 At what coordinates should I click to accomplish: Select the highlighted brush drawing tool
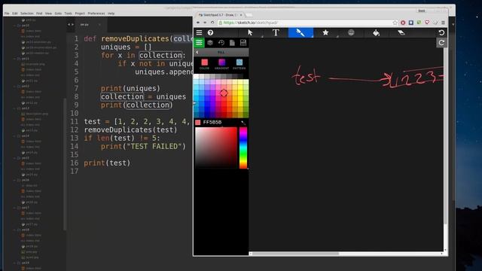point(300,32)
